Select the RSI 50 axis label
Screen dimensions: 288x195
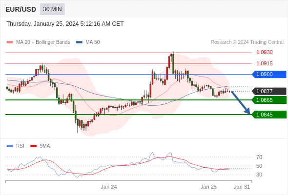(259, 166)
